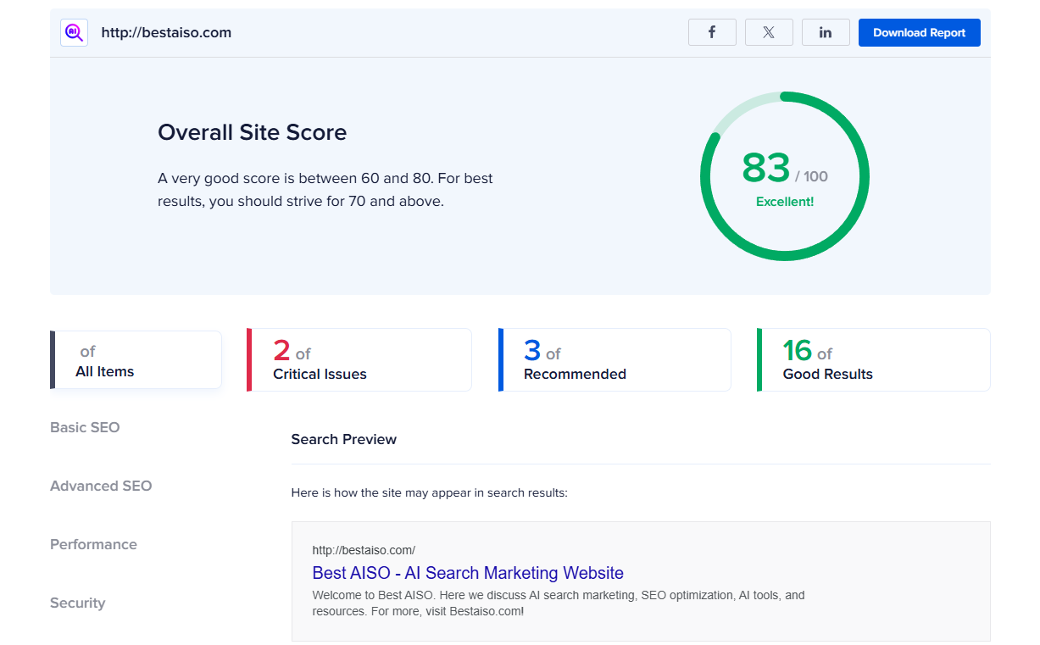
Task: Go to Security section
Action: [x=77, y=603]
